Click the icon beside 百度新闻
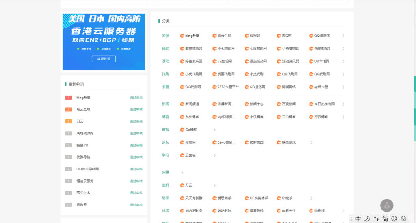The height and width of the screenshot is (223, 416). point(279,104)
